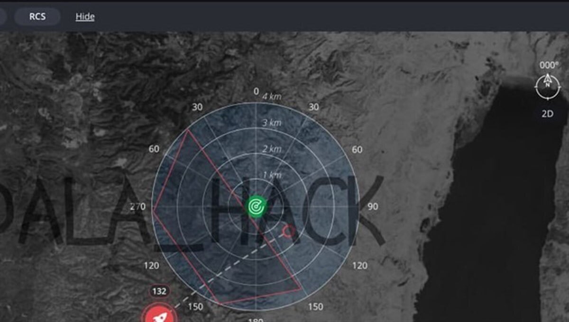
Task: Toggle the 2D view button
Action: pyautogui.click(x=547, y=114)
